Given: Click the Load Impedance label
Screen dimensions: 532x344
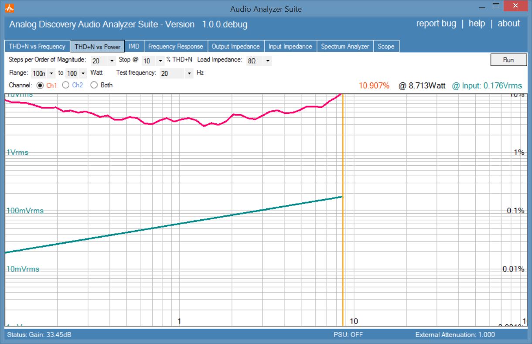Looking at the screenshot, I should pyautogui.click(x=220, y=60).
